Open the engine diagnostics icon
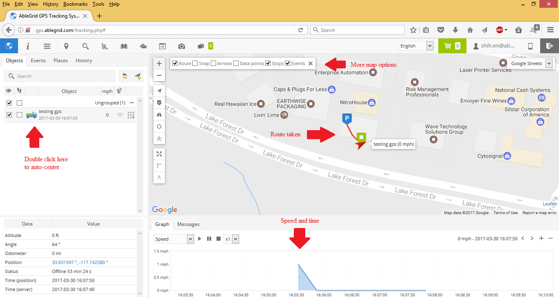Viewport: 559px width, 298px height. click(x=143, y=46)
